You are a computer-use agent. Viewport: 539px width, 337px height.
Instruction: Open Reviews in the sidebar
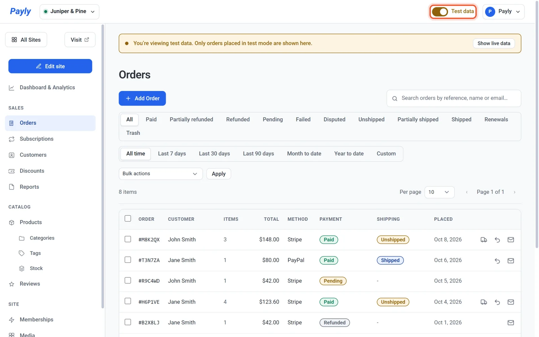[50, 284]
